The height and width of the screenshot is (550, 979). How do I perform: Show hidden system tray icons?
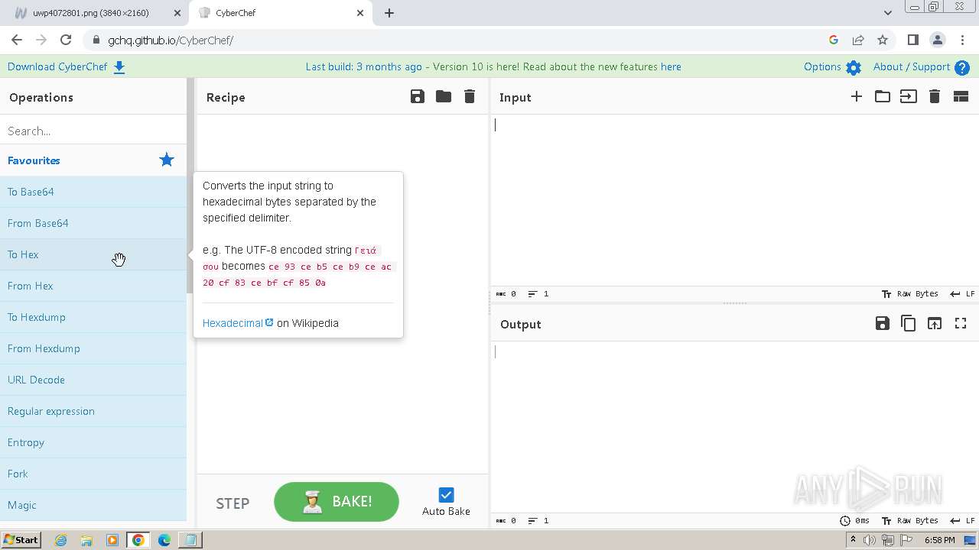[x=853, y=540]
